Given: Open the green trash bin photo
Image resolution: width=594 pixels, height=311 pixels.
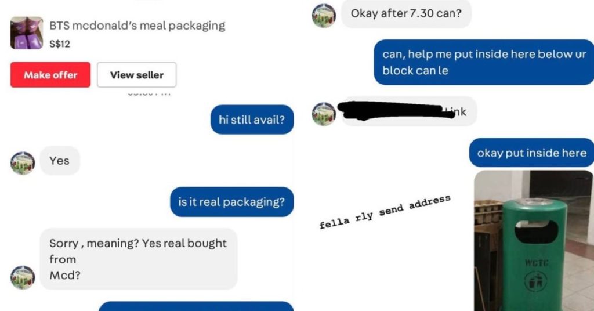Looking at the screenshot, I should 534,241.
